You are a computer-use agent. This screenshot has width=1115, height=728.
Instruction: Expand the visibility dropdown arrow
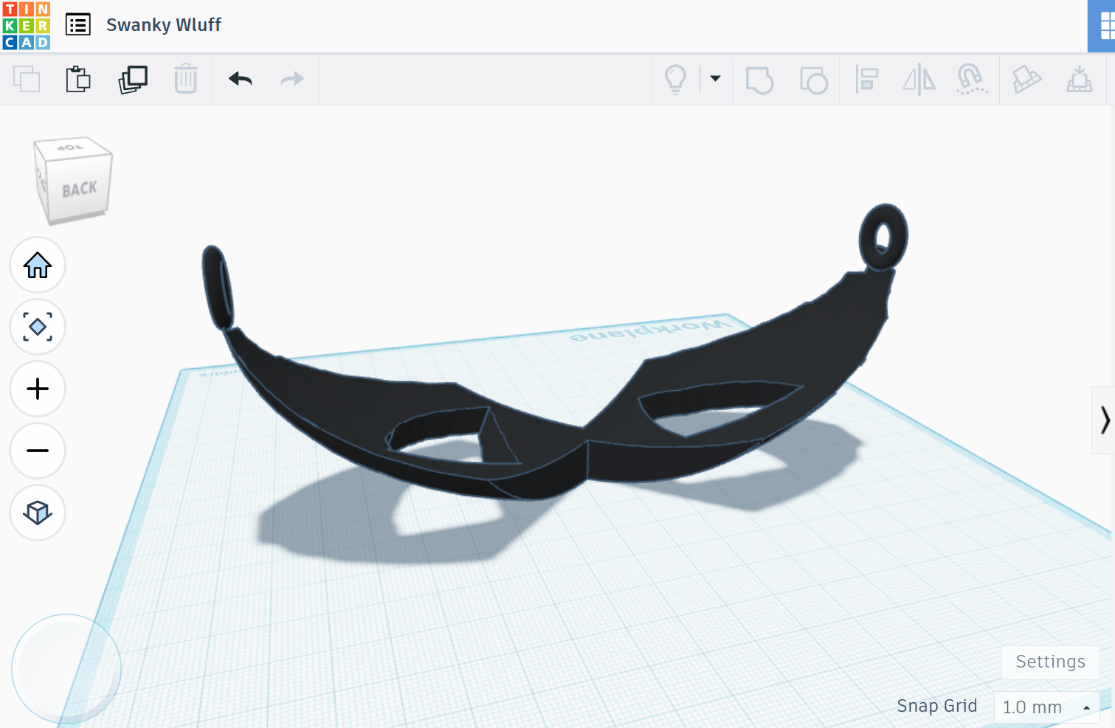(x=715, y=78)
